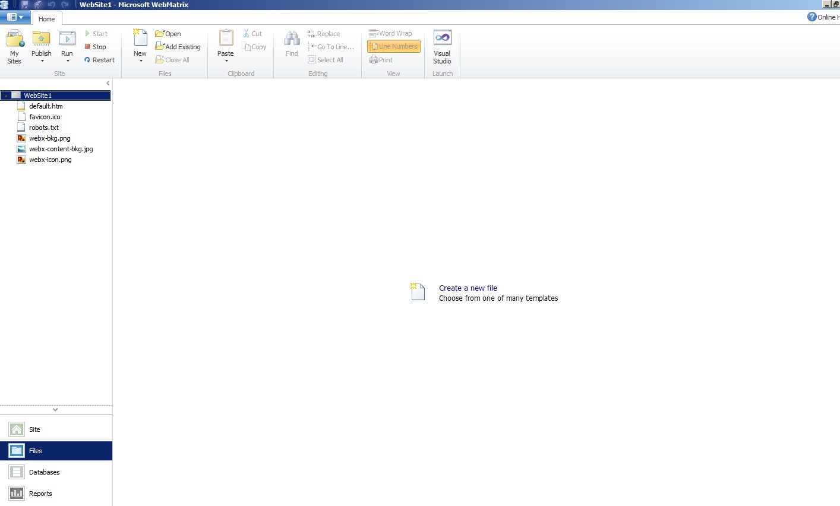The width and height of the screenshot is (840, 506).
Task: Click Redo in quick access toolbar
Action: pyautogui.click(x=65, y=4)
